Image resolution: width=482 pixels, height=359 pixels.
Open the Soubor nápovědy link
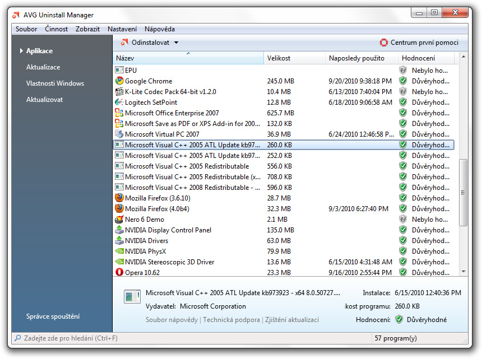tap(172, 320)
